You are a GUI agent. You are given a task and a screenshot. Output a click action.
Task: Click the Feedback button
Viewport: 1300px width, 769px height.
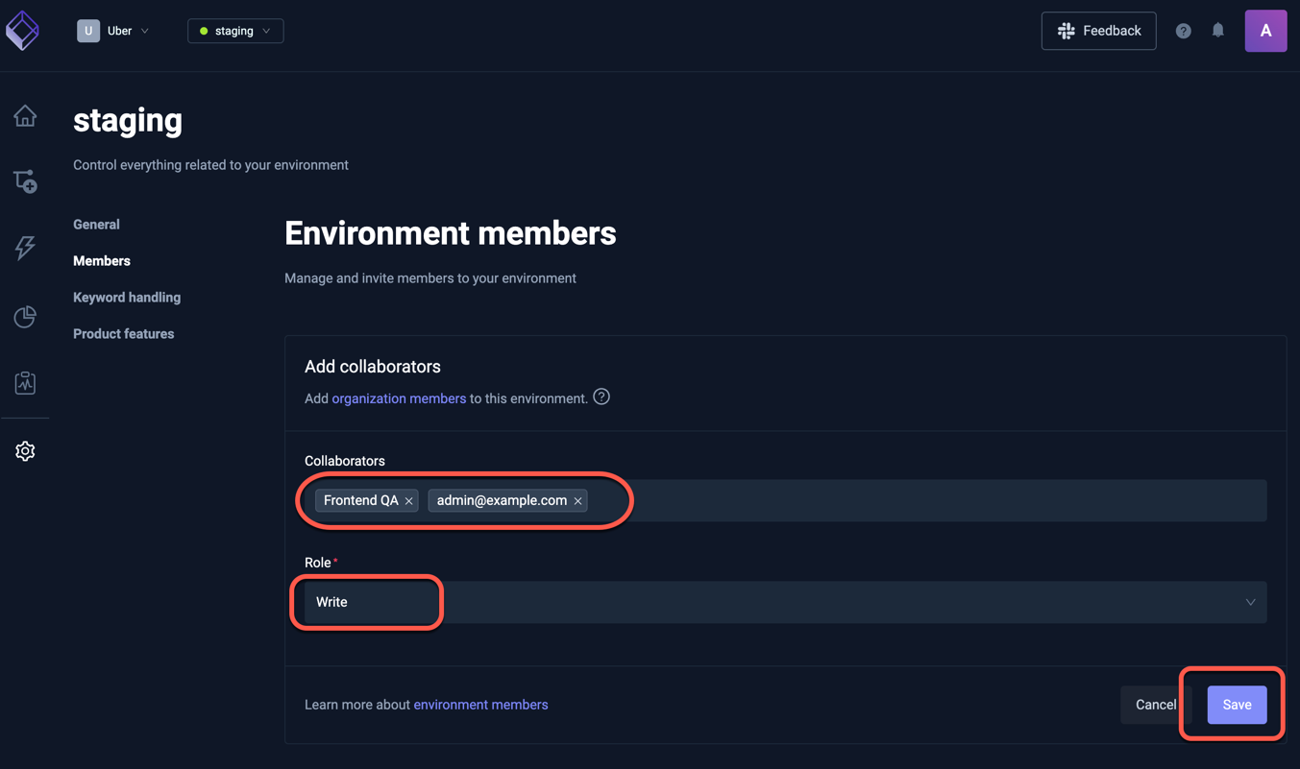[x=1098, y=30]
